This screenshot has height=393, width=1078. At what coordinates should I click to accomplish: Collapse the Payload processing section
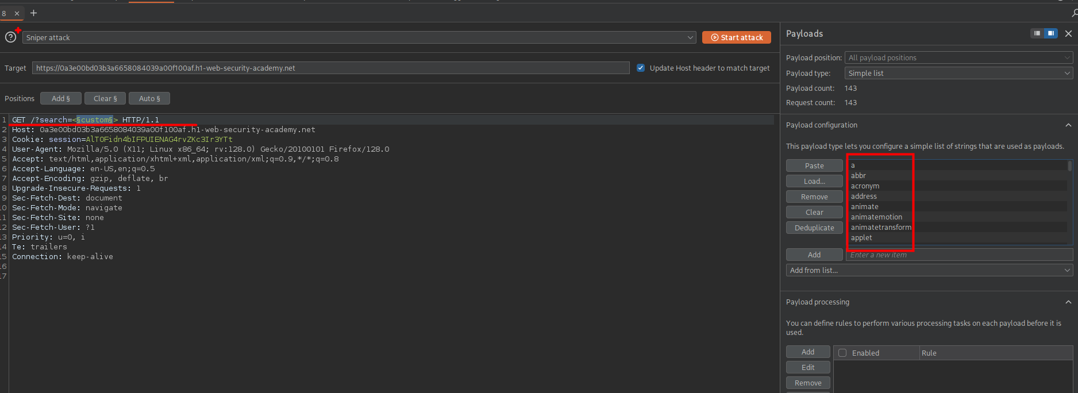[1068, 302]
